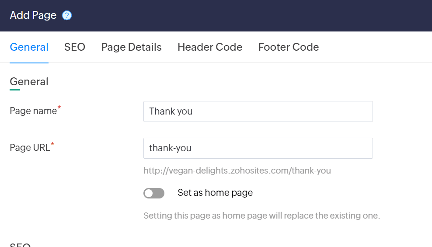The width and height of the screenshot is (432, 247).
Task: Click the 'Page URL' field label
Action: (30, 148)
